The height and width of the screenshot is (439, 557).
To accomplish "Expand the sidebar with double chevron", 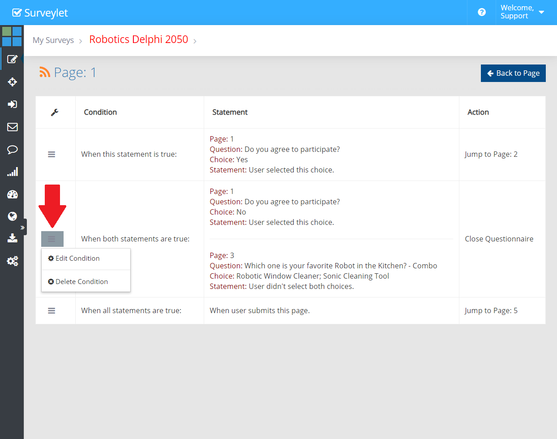I will pos(22,228).
